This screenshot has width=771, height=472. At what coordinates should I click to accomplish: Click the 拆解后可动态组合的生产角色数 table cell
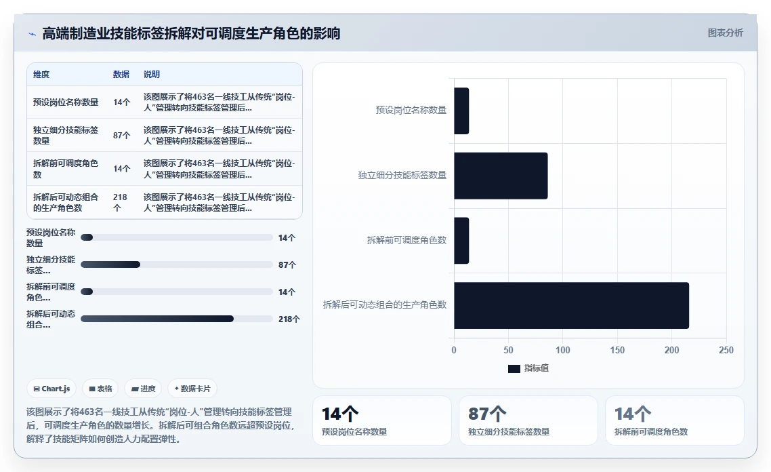click(66, 202)
